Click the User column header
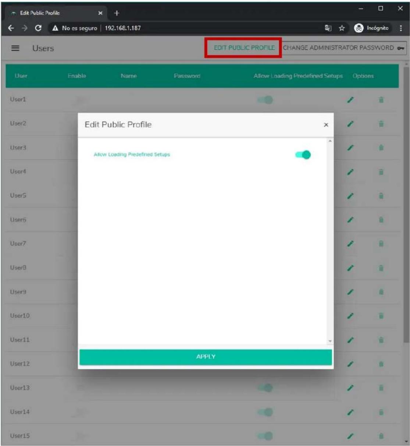The width and height of the screenshot is (410, 446). (21, 76)
